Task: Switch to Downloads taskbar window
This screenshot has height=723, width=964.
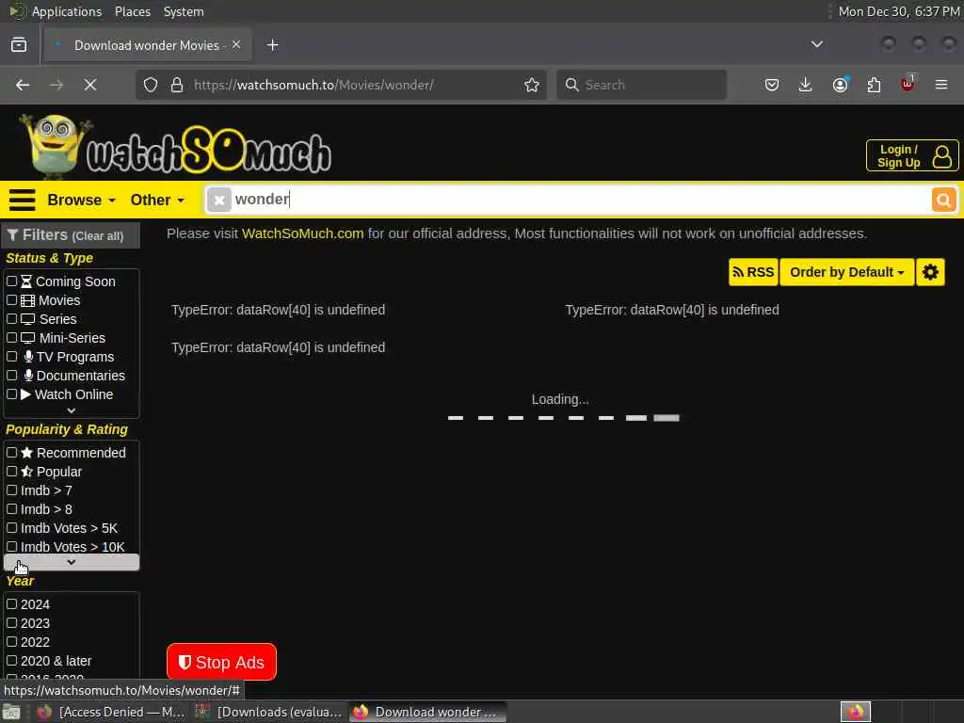Action: tap(268, 712)
